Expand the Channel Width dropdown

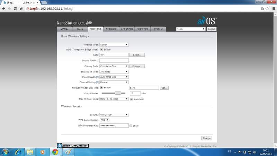coord(114,77)
